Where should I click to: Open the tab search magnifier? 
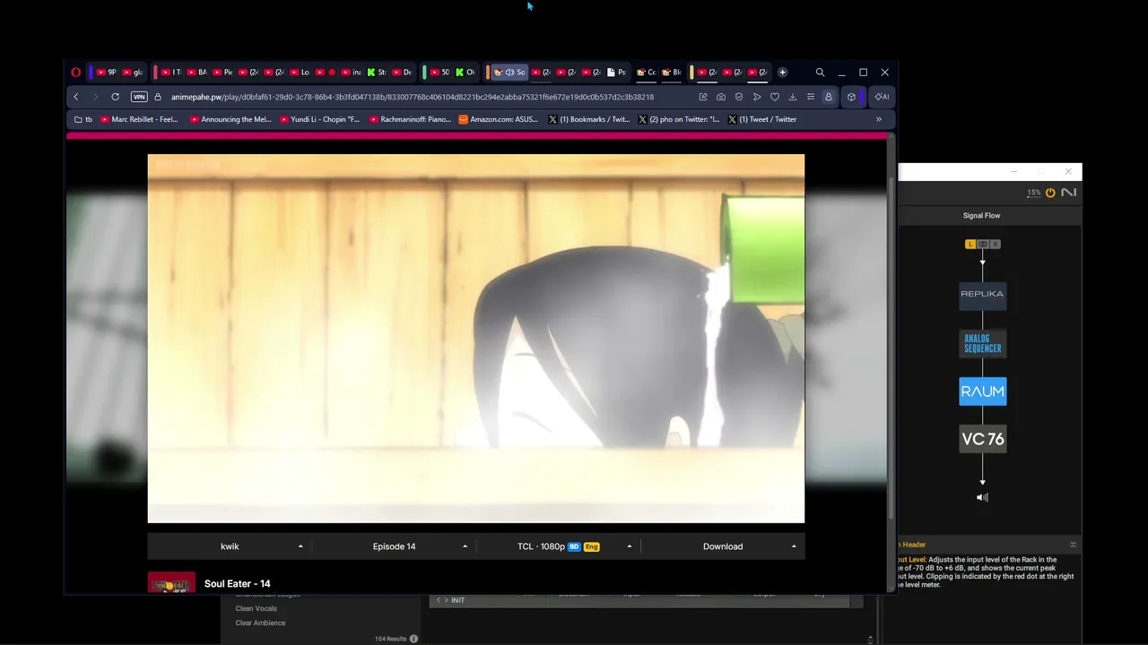(820, 73)
